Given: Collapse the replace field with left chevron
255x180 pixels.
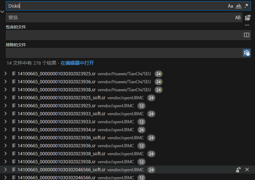Looking at the screenshot, I should pos(3,12).
